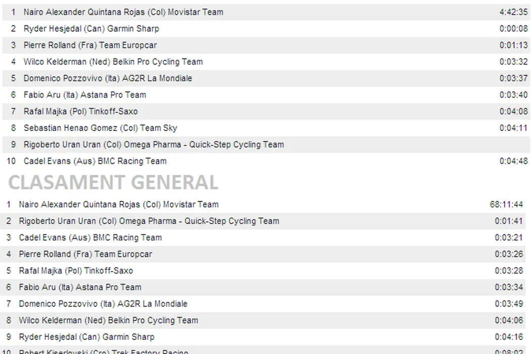
Task: Click Fabio Aru's 0:03:34 overall time
Action: coord(509,287)
